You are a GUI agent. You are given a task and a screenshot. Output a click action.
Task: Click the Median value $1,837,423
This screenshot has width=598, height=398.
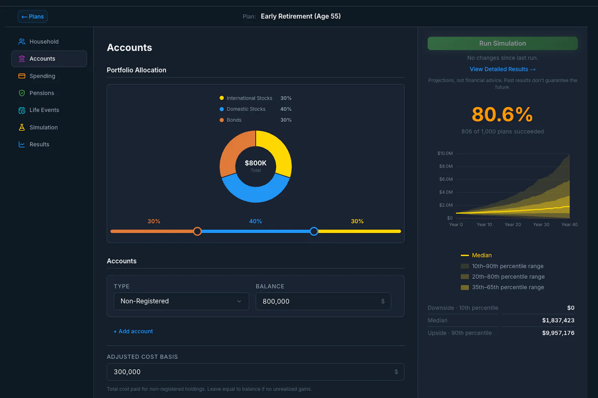[558, 320]
